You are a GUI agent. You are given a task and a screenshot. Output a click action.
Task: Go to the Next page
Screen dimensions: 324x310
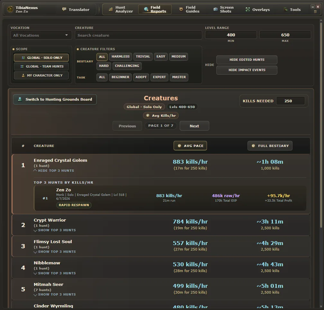point(194,126)
